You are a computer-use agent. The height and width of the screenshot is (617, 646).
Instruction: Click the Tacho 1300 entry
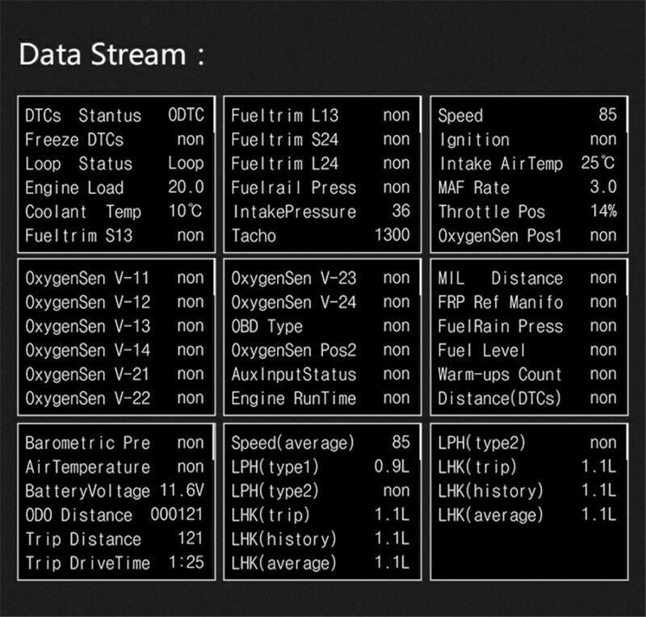(321, 236)
